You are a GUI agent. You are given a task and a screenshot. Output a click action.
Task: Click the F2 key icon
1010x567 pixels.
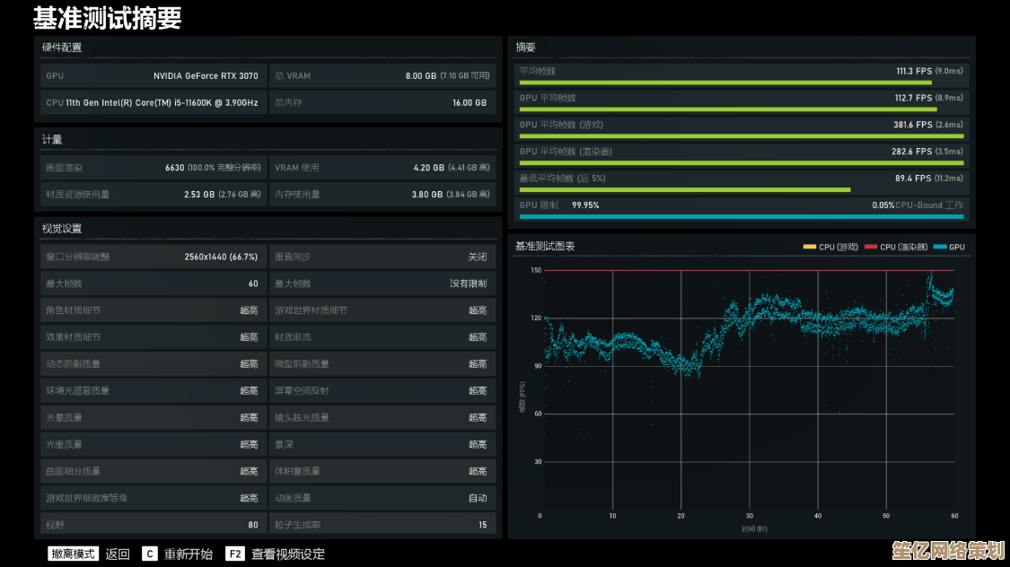click(235, 554)
